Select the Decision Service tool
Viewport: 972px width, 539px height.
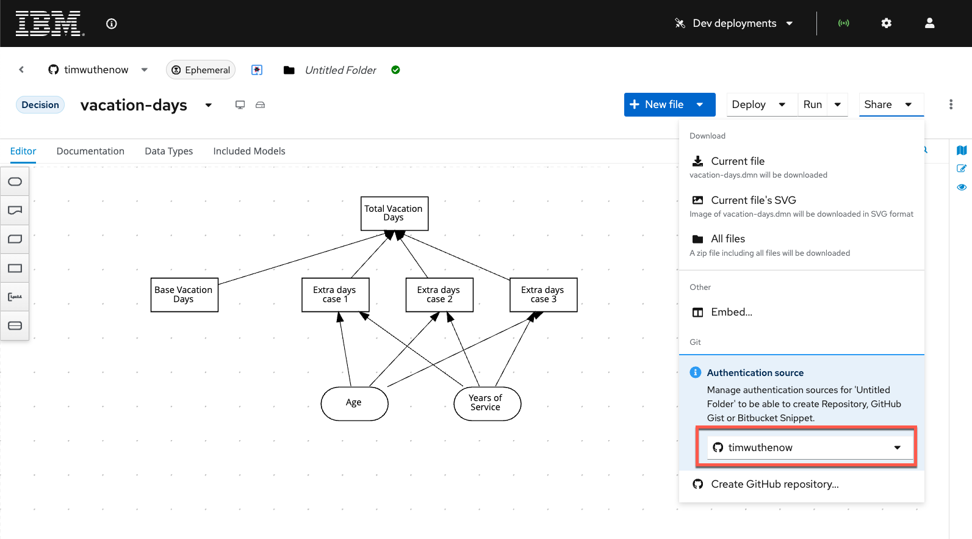pyautogui.click(x=15, y=325)
